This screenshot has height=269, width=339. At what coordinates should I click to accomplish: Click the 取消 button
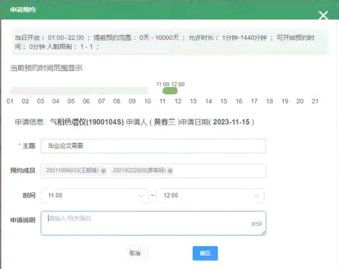pos(135,253)
